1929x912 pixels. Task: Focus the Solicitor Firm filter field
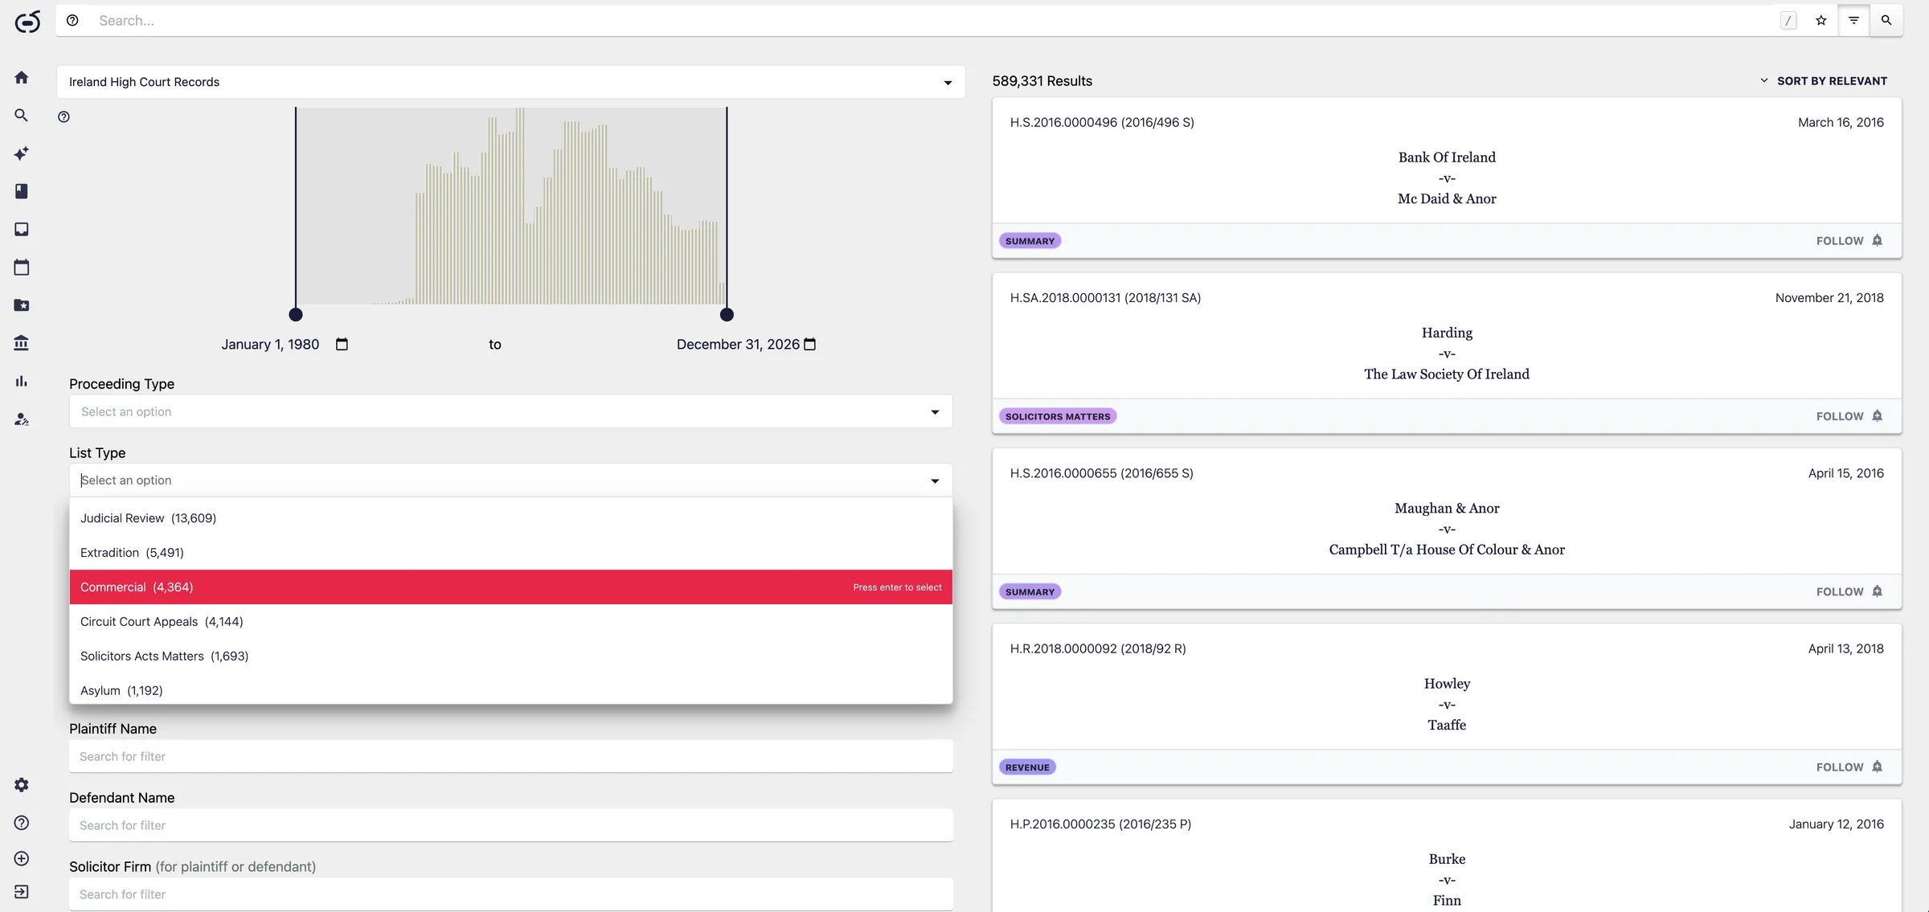(511, 894)
